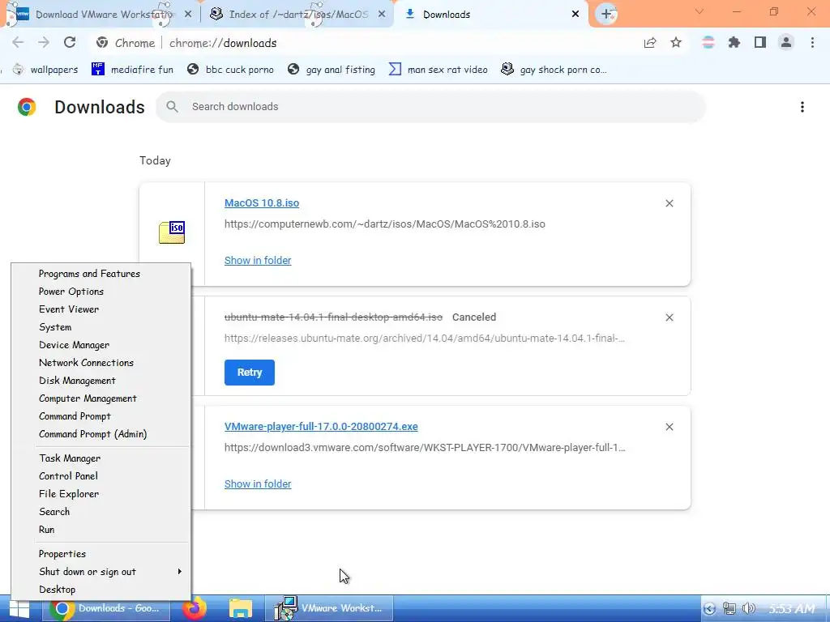The image size is (830, 622).
Task: Click the MacOS 10.8.iso source URL text
Action: point(385,224)
